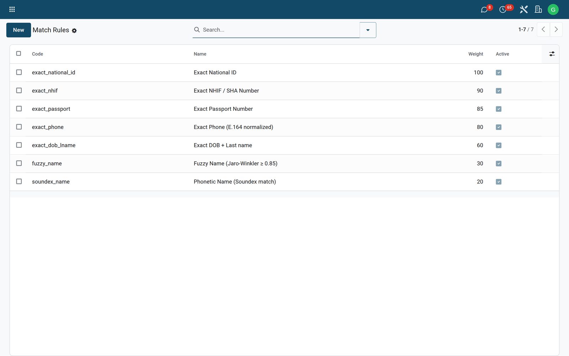Toggle Active for Fuzzy Name rule
The height and width of the screenshot is (356, 569).
(499, 163)
